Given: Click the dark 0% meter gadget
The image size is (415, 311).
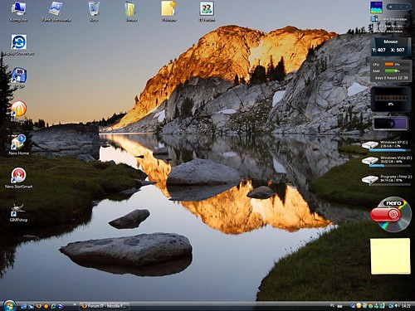Looking at the screenshot, I should point(391,99).
